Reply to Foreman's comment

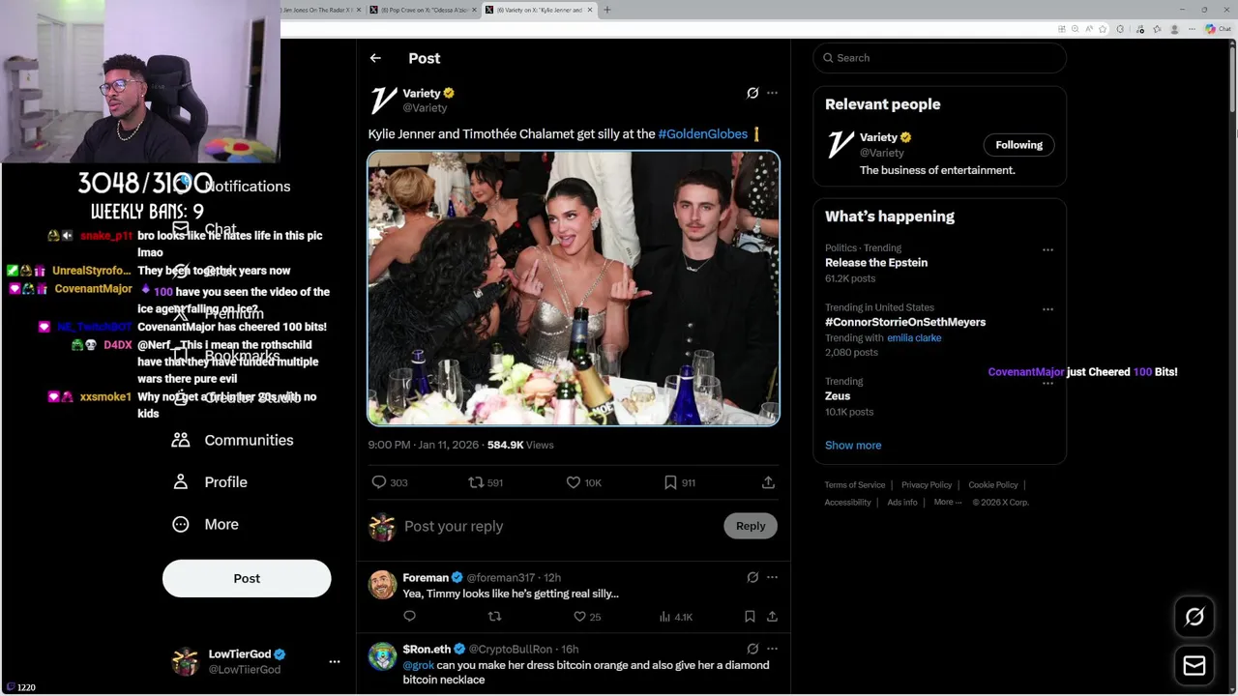click(409, 617)
